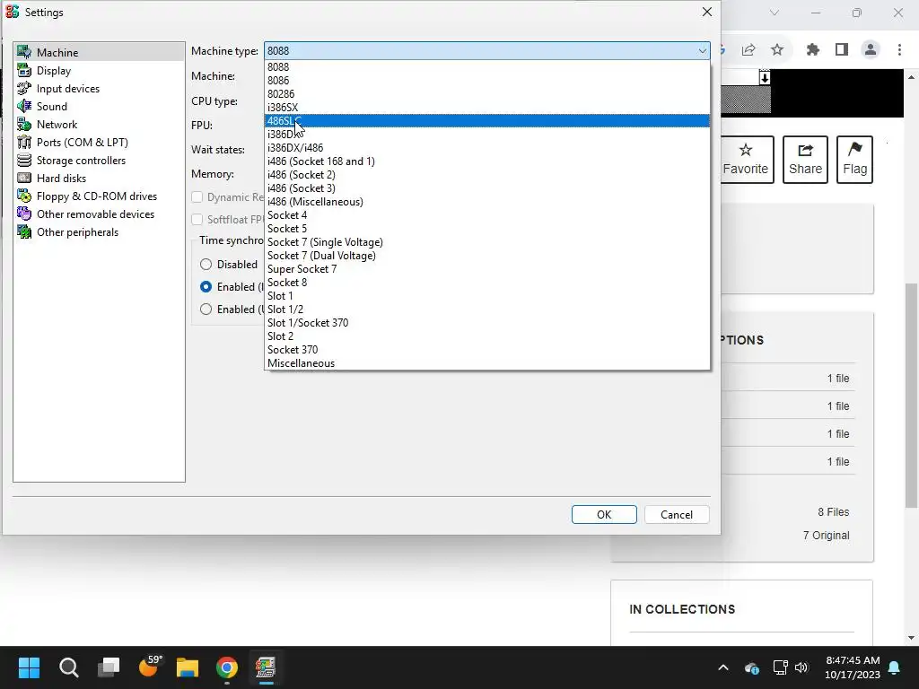Choose 80286 from the machine type list
The image size is (919, 689).
tap(487, 93)
